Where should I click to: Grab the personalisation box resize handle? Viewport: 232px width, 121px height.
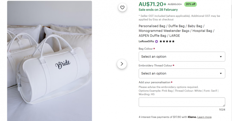point(224,105)
